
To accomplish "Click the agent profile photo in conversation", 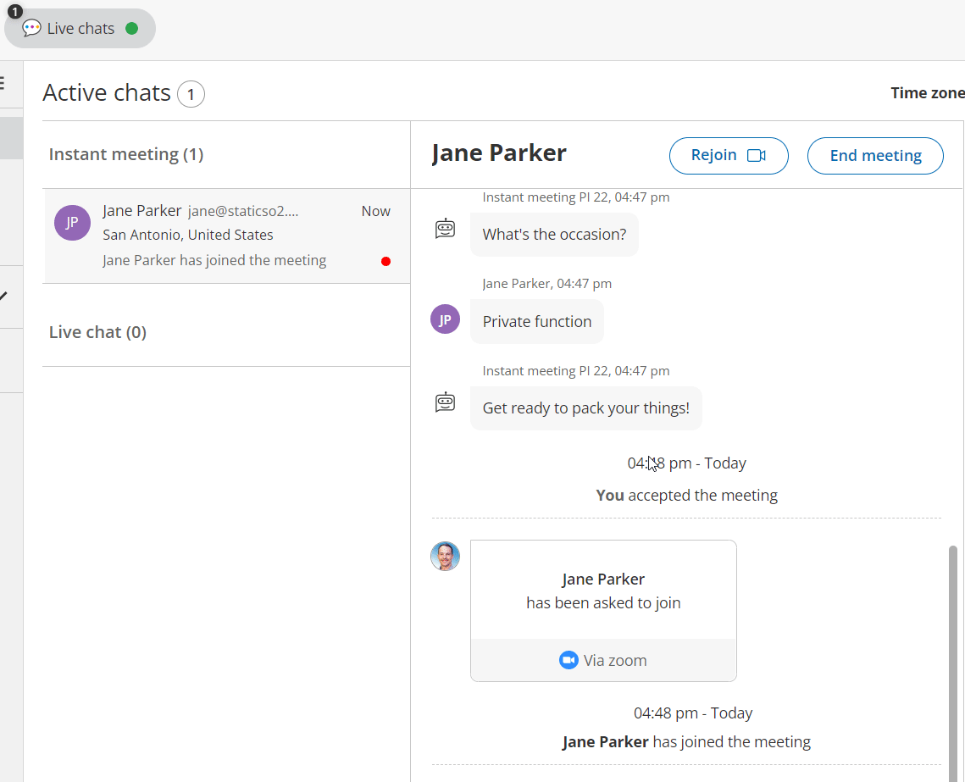I will (445, 557).
